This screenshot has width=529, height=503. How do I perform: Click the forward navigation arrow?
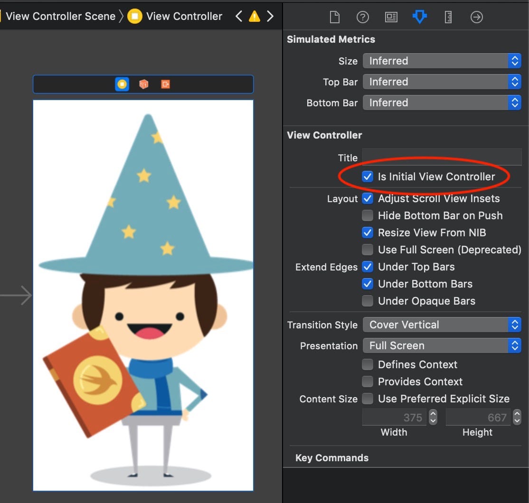coord(270,16)
